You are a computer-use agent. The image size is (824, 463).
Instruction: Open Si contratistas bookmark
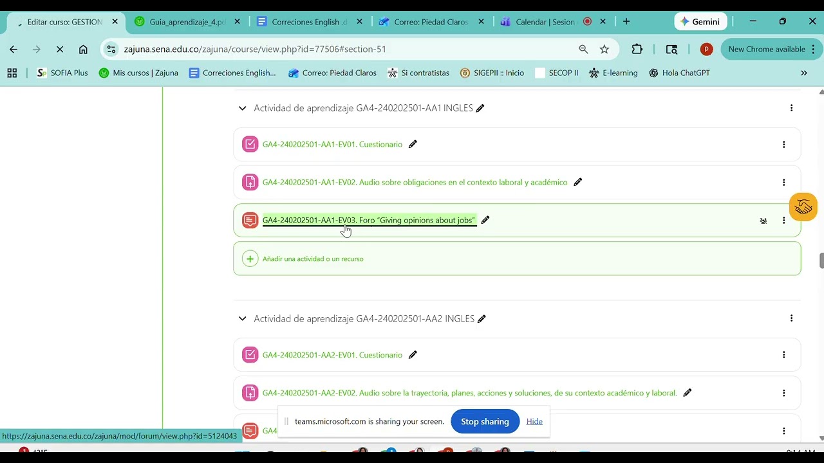point(418,73)
